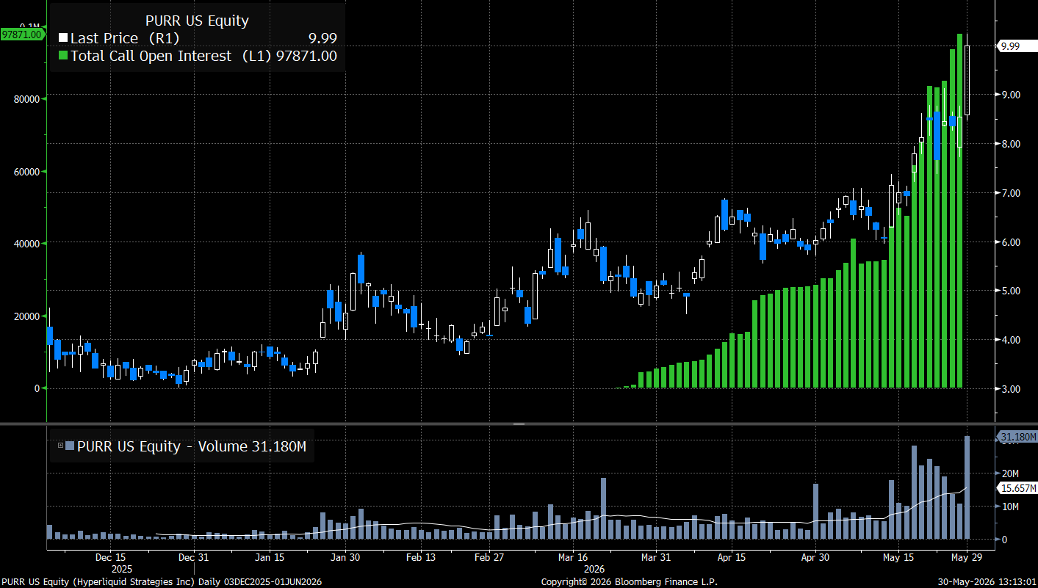Expand the Volume legend plus icon
The height and width of the screenshot is (588, 1038).
coord(60,445)
